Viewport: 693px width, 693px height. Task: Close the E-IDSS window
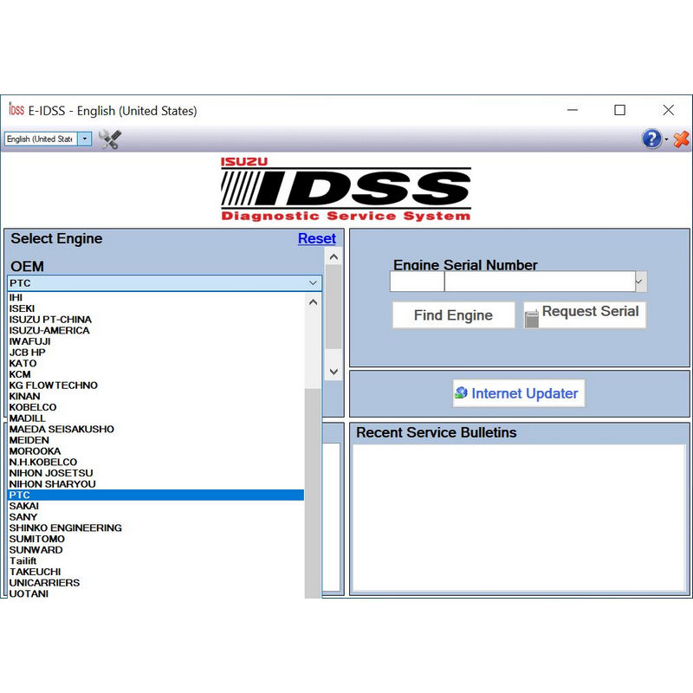pyautogui.click(x=668, y=110)
